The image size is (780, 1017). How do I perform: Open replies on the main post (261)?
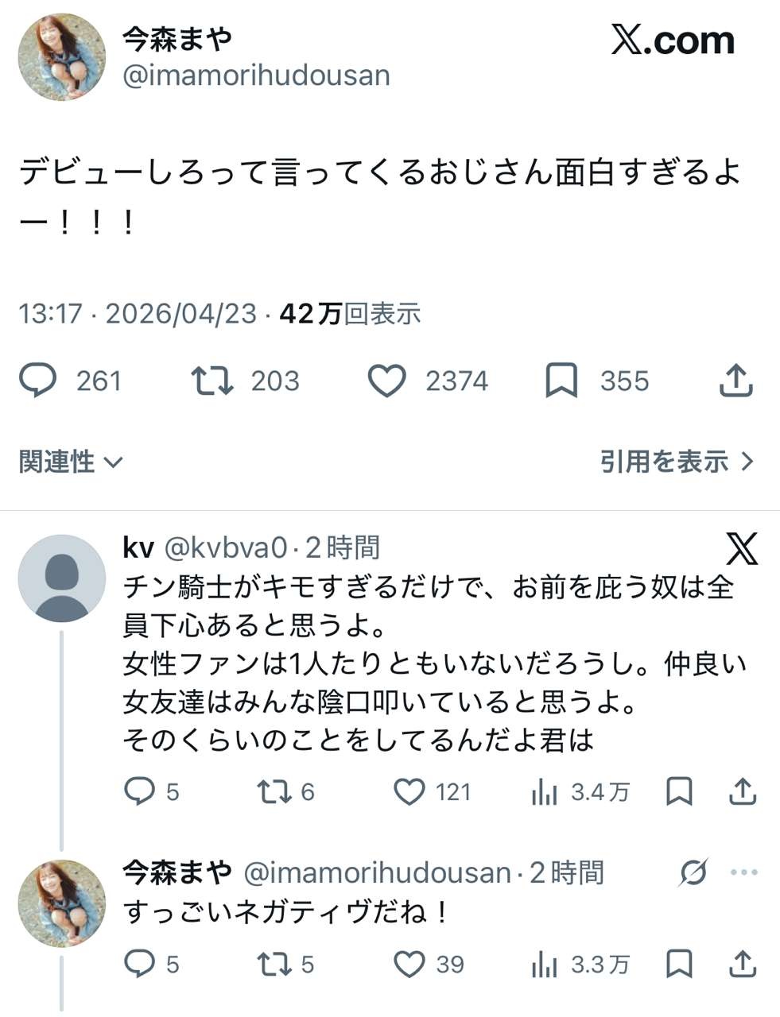(38, 381)
